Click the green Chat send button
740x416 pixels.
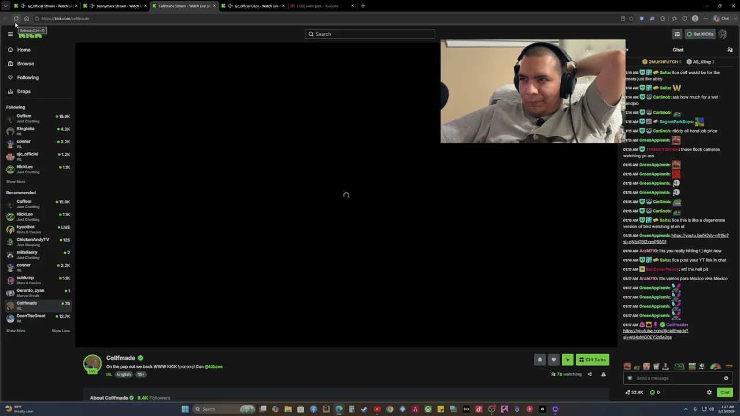click(x=725, y=392)
